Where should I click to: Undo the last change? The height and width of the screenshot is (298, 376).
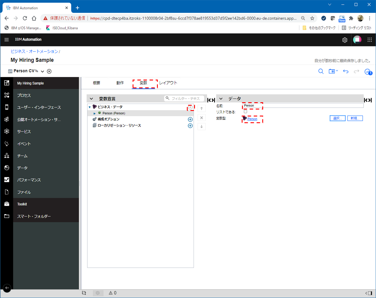(x=346, y=71)
